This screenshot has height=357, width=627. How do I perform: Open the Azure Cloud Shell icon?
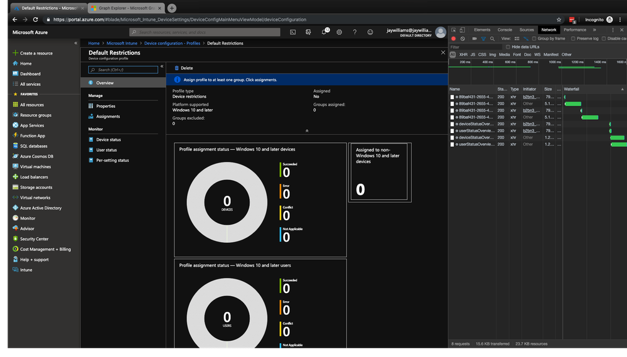click(292, 33)
